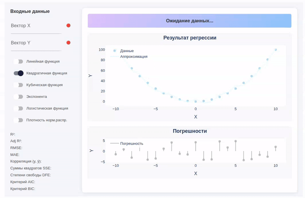
Task: Toggle the Данные legend marker in regression chart
Action: 115,51
